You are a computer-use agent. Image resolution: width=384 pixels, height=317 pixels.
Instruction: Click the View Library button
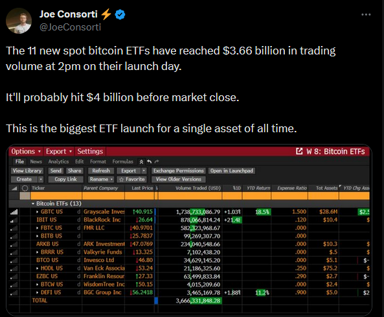point(27,170)
